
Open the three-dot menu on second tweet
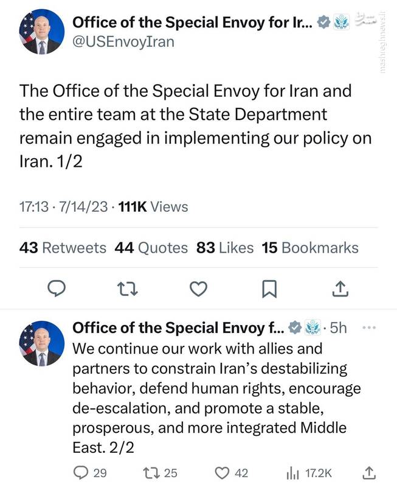click(369, 328)
